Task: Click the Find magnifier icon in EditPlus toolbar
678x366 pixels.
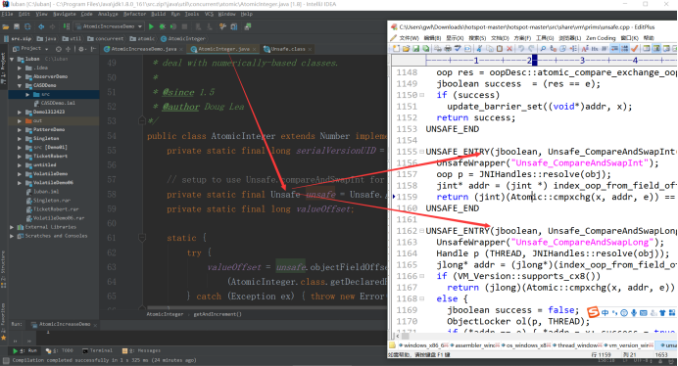Action: (x=543, y=48)
